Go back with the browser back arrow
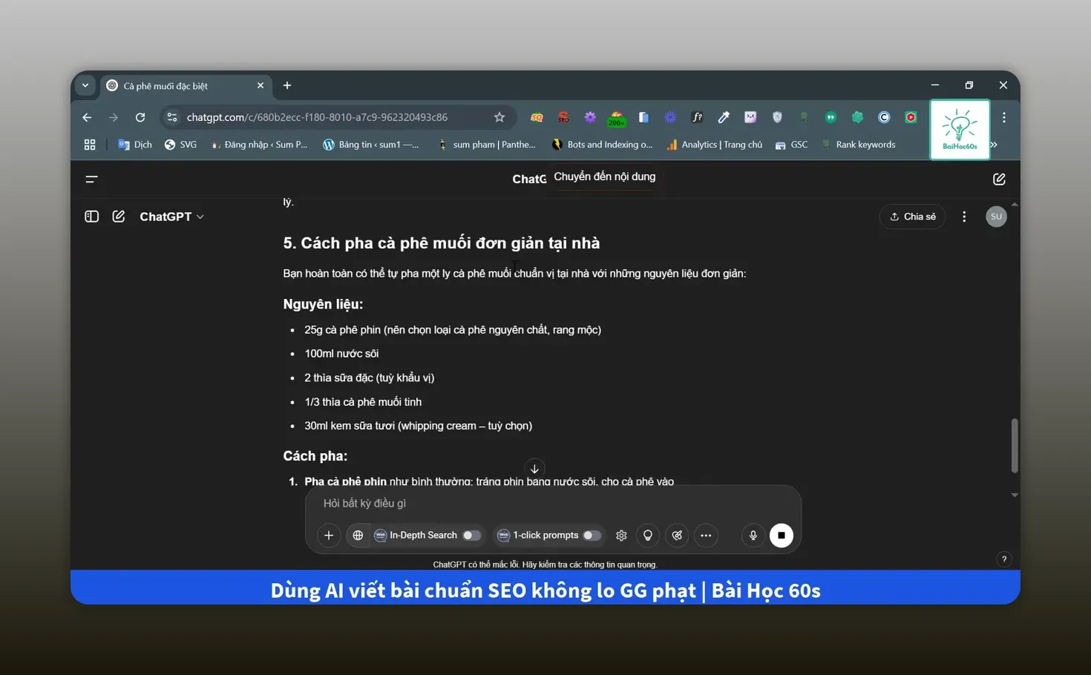 [87, 117]
